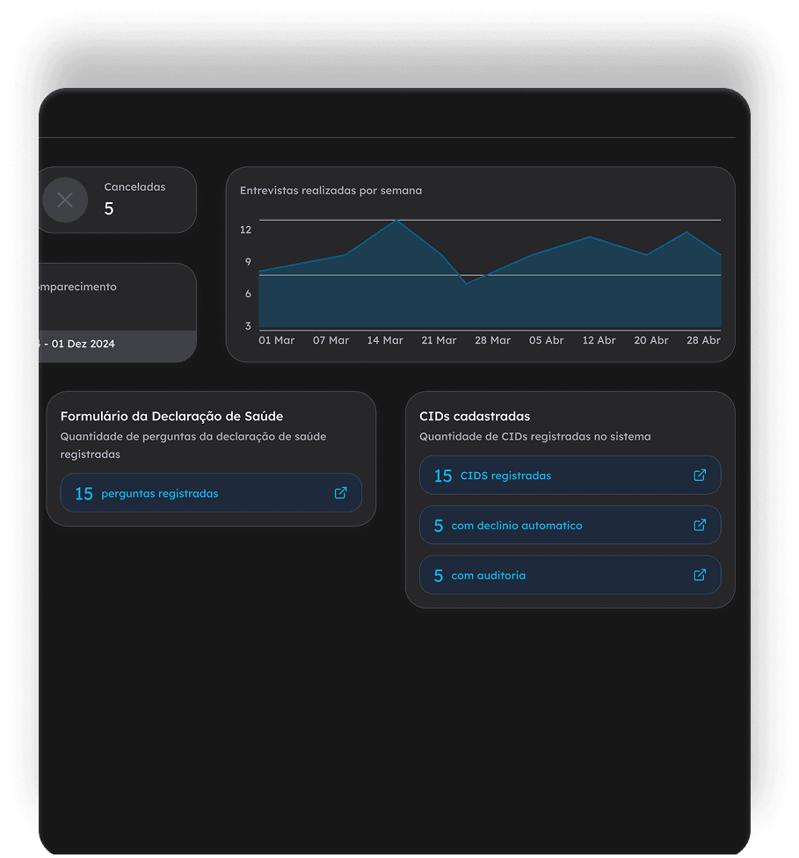Select the '15 CIDS registradas' text link
Screen dimensions: 799x858
[505, 476]
